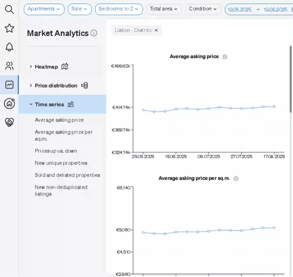Click the house valuation sidebar icon
The width and height of the screenshot is (293, 277).
click(9, 104)
